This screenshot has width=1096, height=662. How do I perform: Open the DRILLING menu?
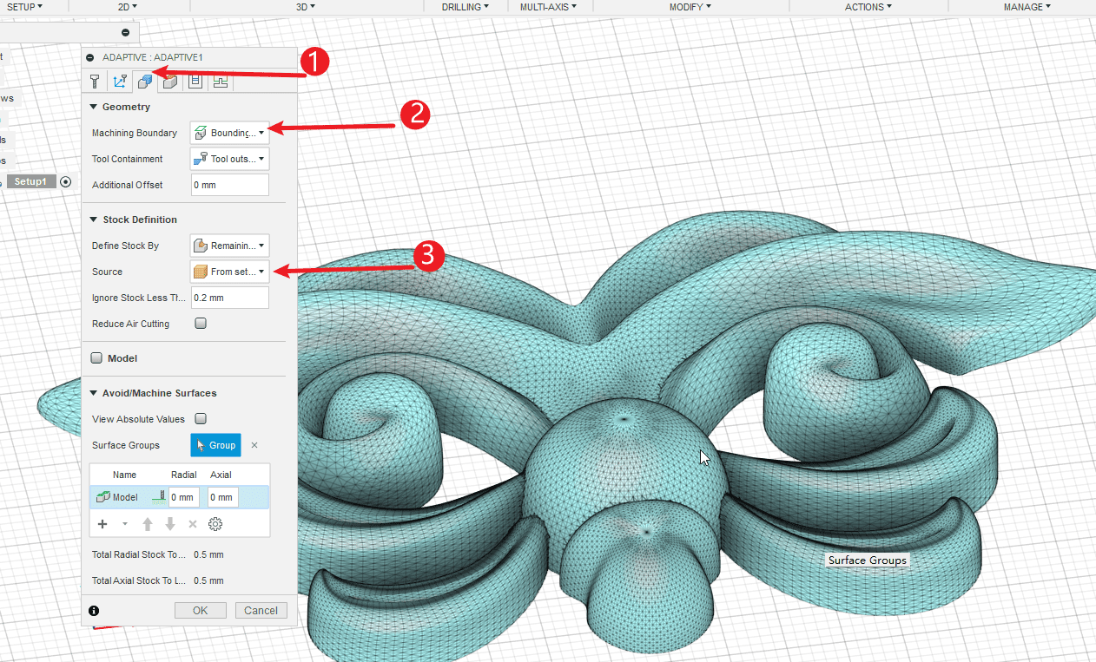click(x=465, y=7)
